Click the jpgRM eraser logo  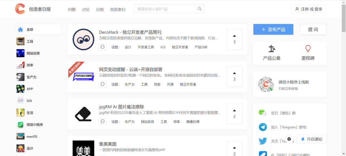pyautogui.click(x=83, y=114)
